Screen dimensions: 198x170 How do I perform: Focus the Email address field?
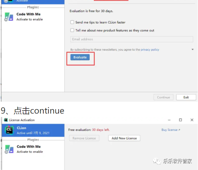[x=132, y=39]
